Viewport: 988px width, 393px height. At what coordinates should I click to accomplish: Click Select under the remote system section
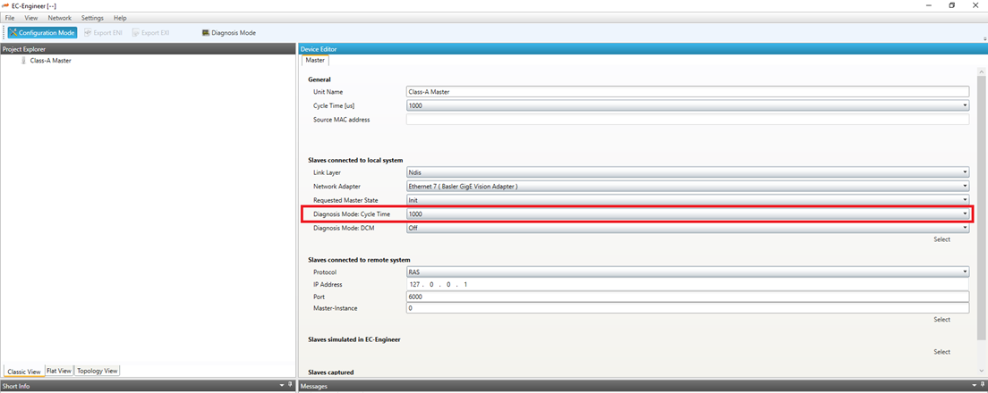941,320
